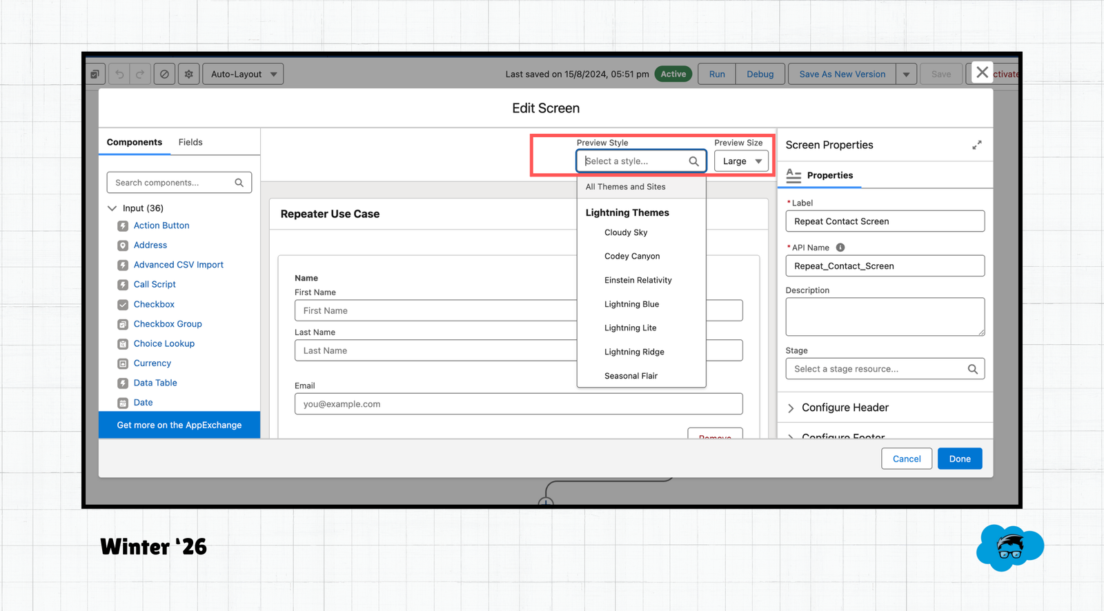Screen dimensions: 1104x611
Task: Switch to the Fields tab
Action: 190,142
